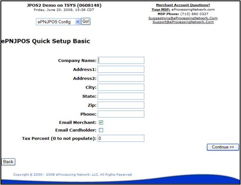This screenshot has width=241, height=185.
Task: Open the ePNJPOS Config dropdown
Action: pyautogui.click(x=58, y=22)
